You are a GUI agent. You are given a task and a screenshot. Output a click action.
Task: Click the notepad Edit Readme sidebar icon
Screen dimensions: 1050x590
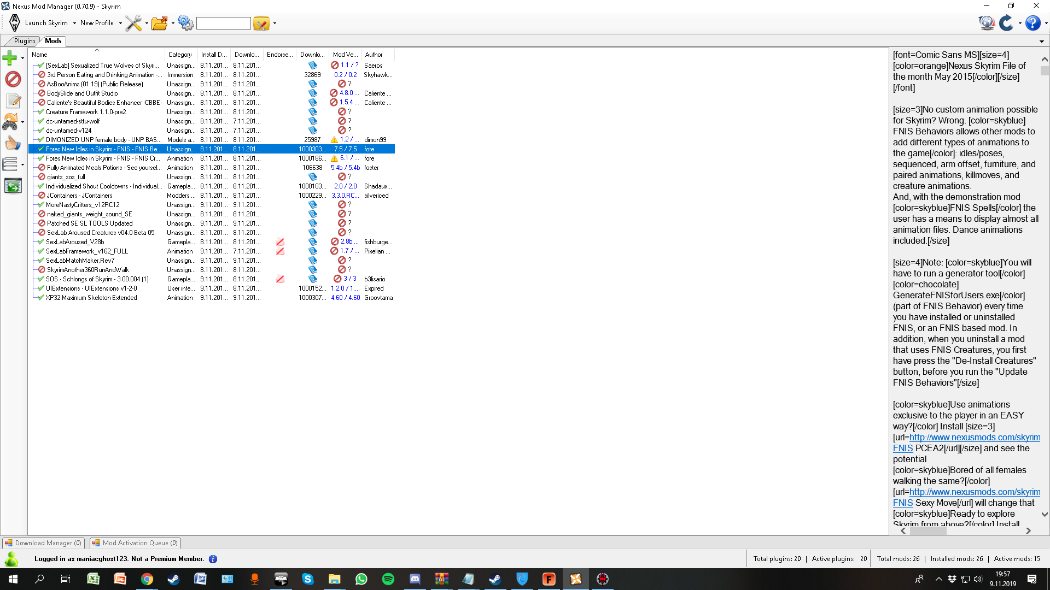point(13,101)
